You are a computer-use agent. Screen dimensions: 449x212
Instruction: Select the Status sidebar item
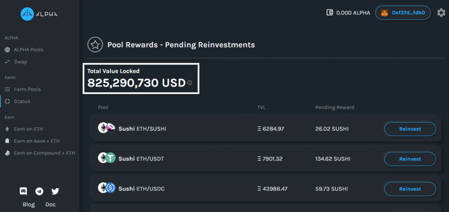tap(22, 101)
